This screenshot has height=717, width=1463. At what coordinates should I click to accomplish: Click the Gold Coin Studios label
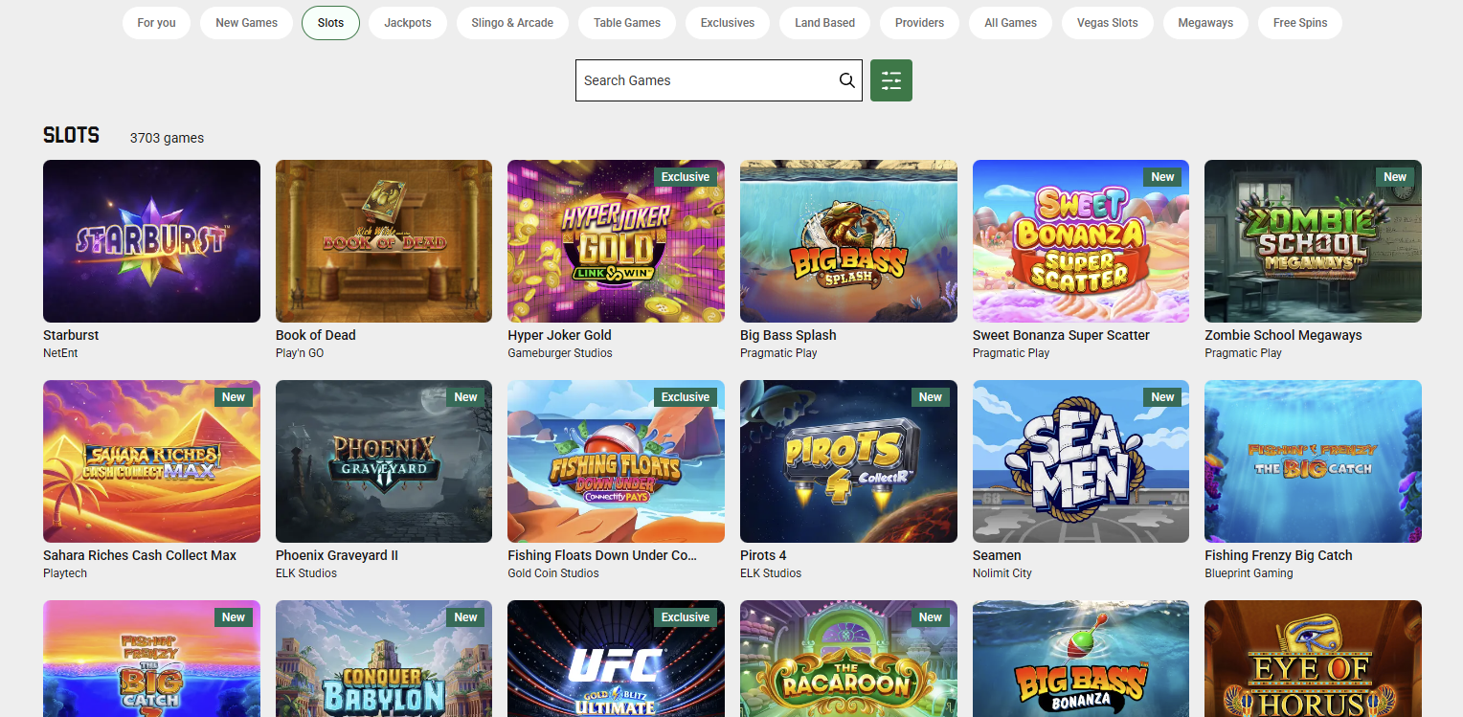(x=553, y=573)
